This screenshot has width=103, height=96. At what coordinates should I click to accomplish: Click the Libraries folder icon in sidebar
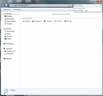pos(4,29)
